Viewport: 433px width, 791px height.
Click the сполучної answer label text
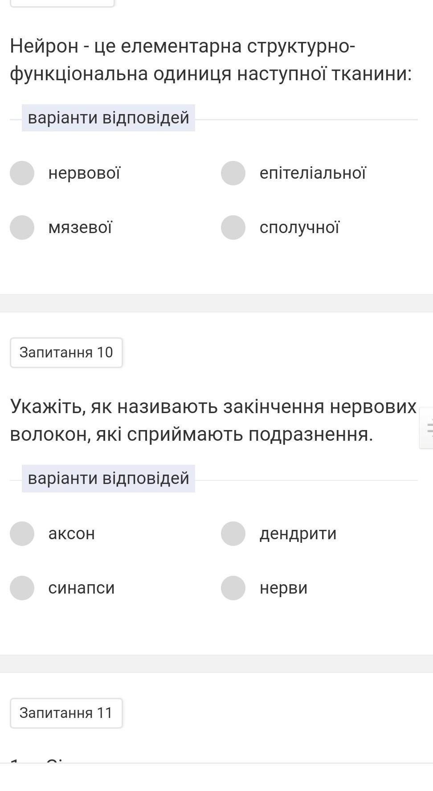[x=299, y=227]
